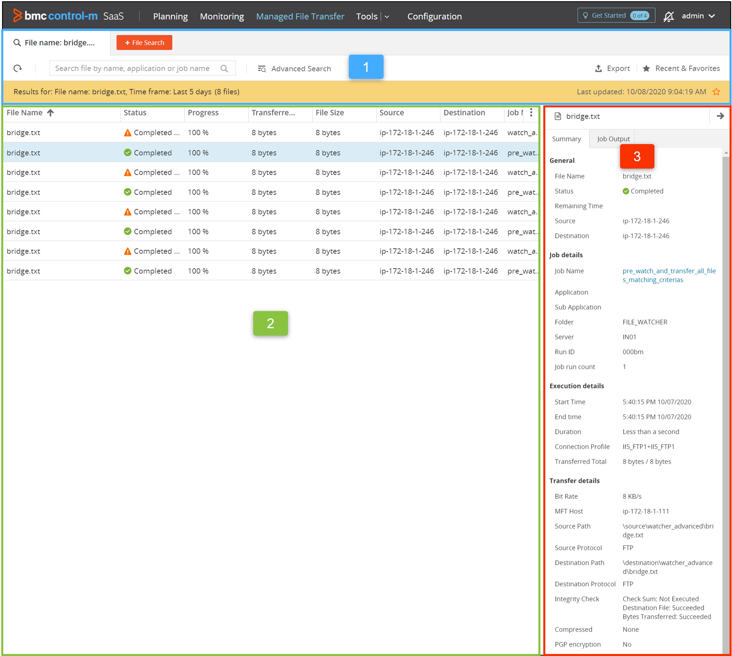Click the File Search button
Image resolution: width=732 pixels, height=656 pixels.
point(144,42)
